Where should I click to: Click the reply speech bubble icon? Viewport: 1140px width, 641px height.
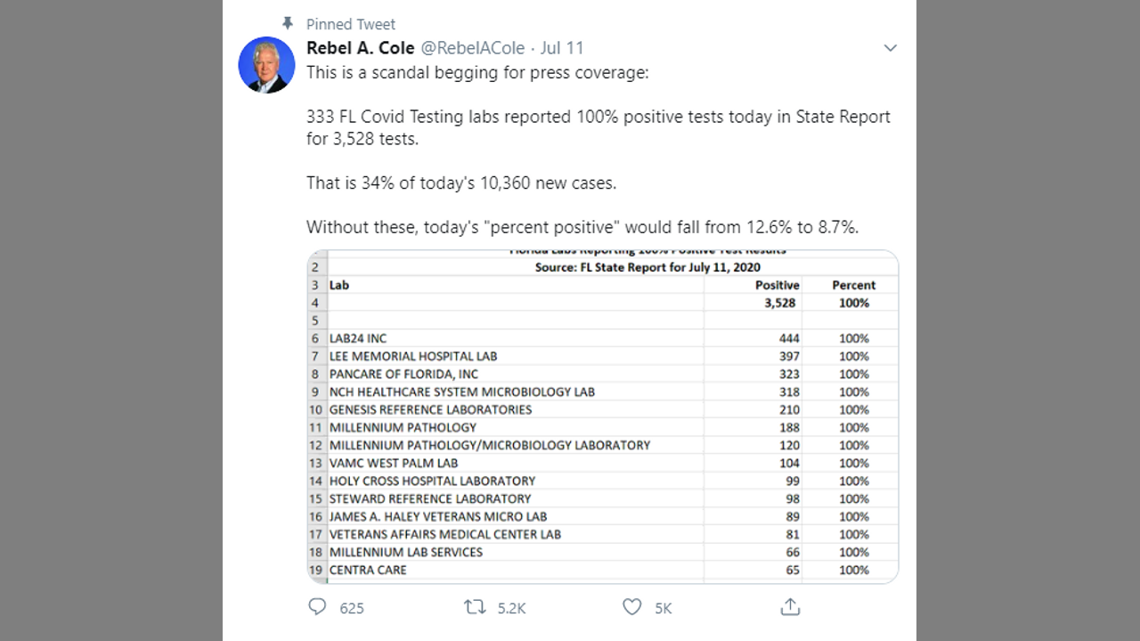point(317,607)
